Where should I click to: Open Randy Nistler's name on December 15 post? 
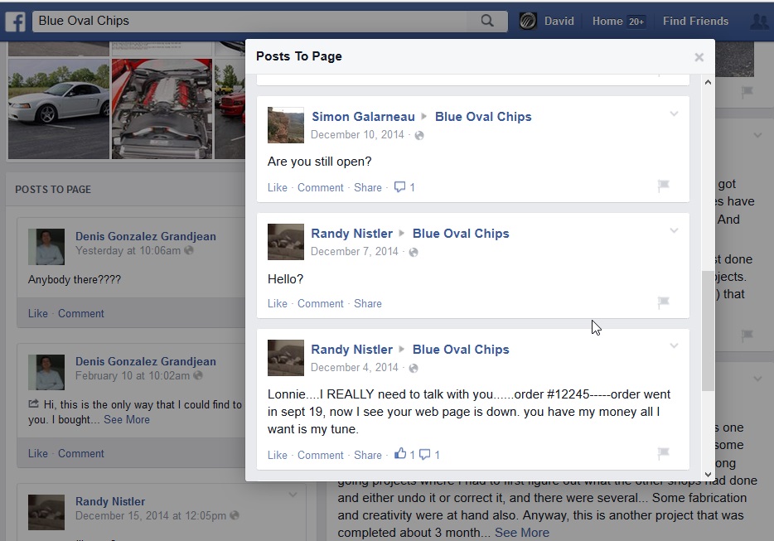[x=110, y=501]
